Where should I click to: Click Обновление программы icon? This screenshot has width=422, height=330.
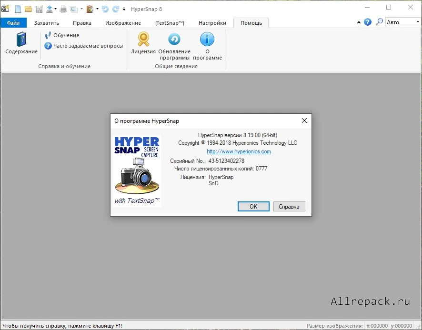point(174,46)
